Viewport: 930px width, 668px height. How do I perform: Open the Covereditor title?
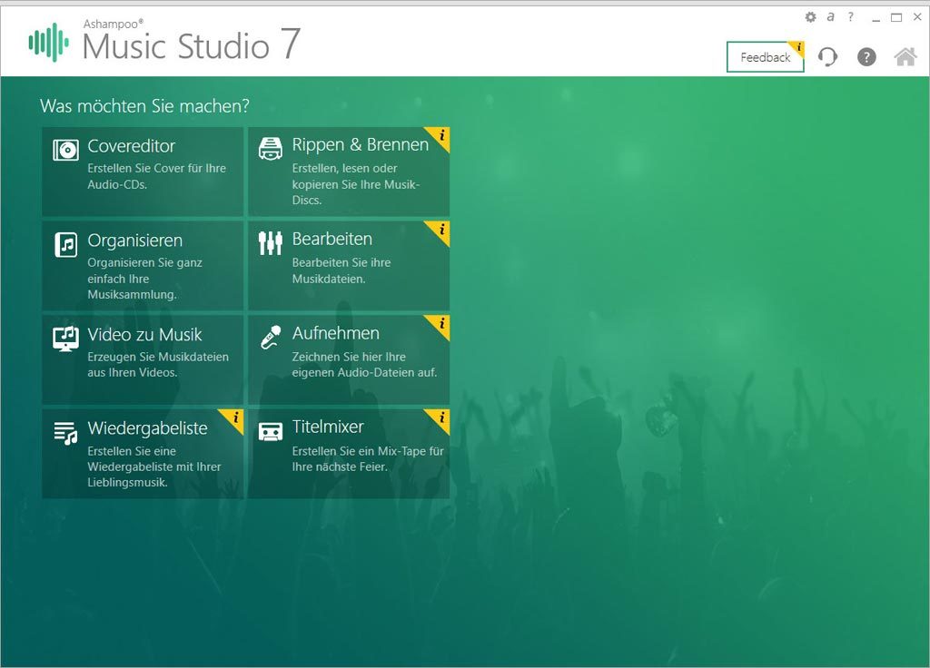click(131, 146)
